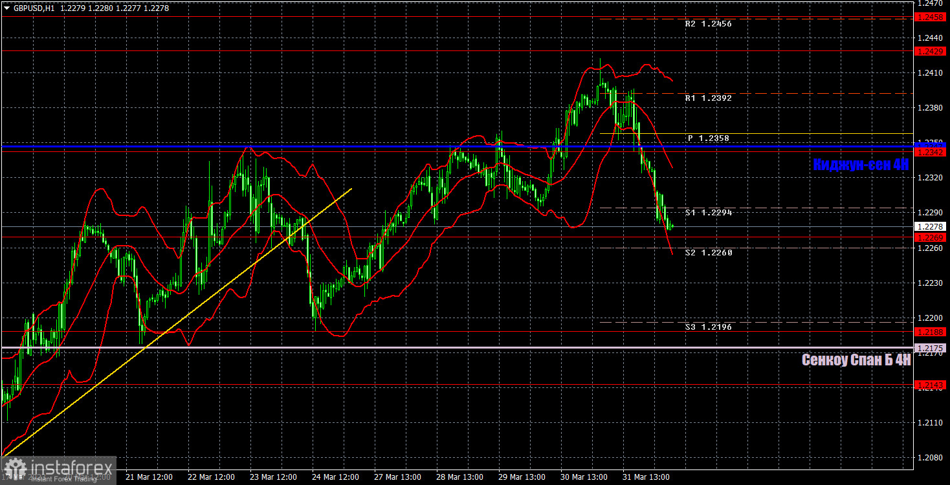Click the 28 Mar 13:00 time label
Viewport: 950px width, 485px height.
point(460,477)
